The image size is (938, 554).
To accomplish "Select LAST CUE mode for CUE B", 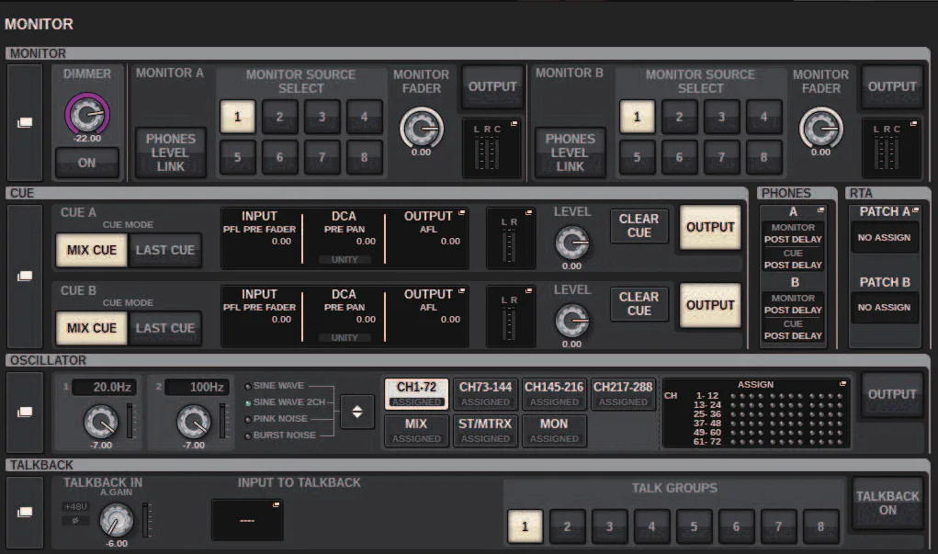I will [x=165, y=329].
